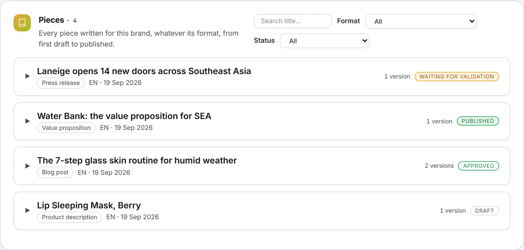The height and width of the screenshot is (250, 524).
Task: Click the APPROVED status badge
Action: (x=478, y=166)
